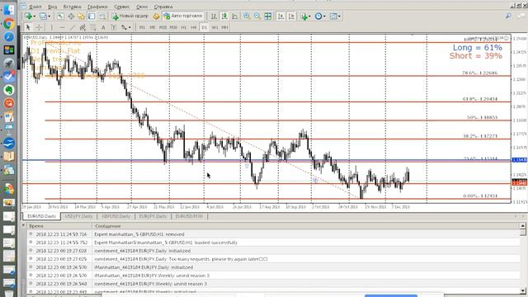Switch chart to H1 timeframe
The width and height of the screenshot is (528, 297).
(184, 27)
